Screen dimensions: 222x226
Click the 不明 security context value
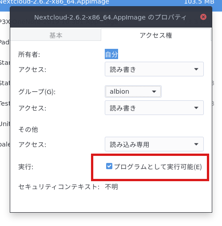(111, 187)
